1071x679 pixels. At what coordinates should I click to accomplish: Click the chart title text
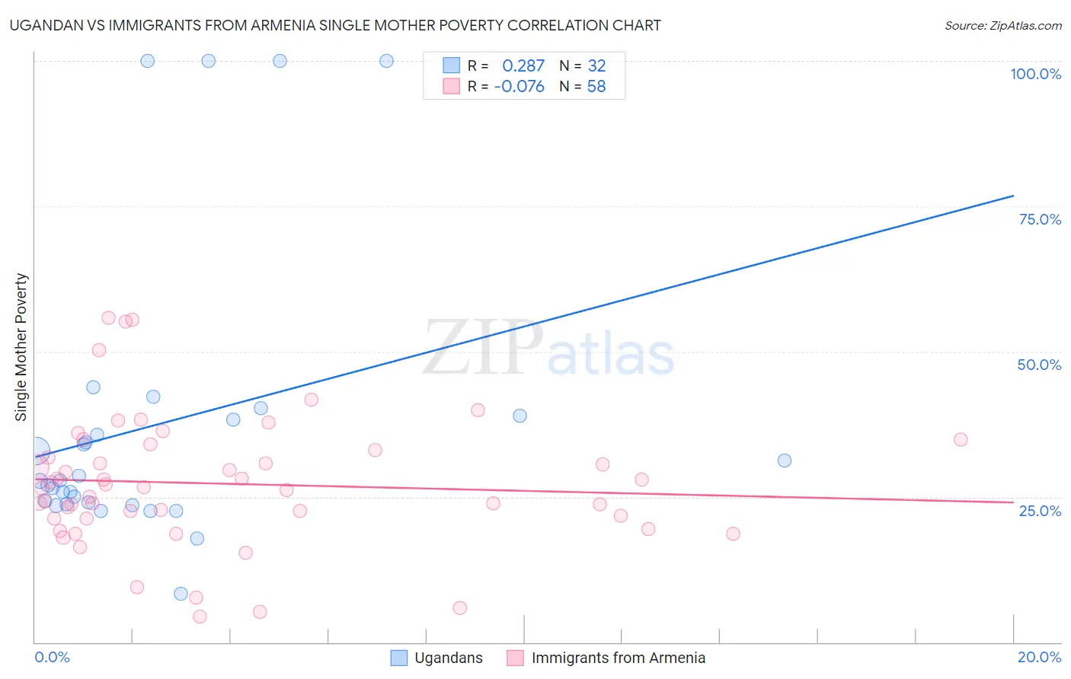[x=335, y=25]
